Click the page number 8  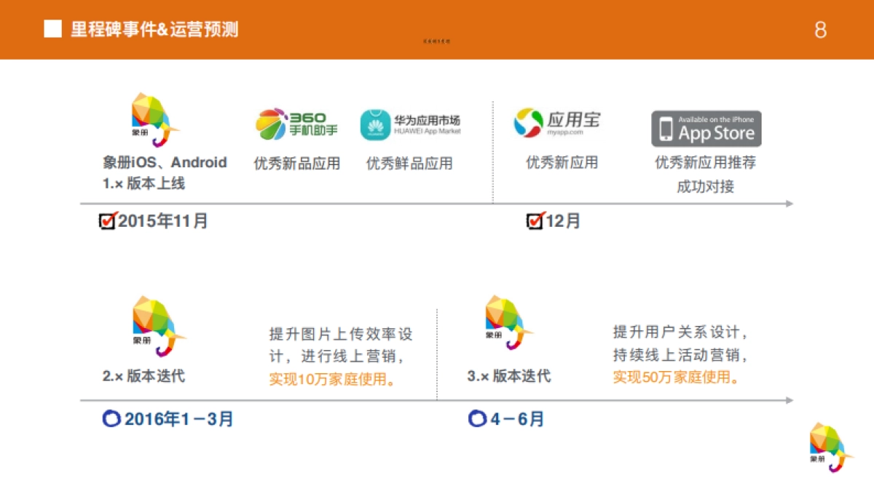(x=821, y=31)
